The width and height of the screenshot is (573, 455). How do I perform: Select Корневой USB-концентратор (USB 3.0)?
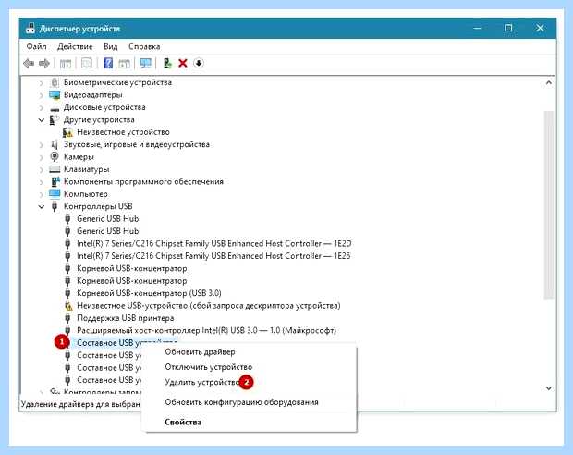click(149, 293)
